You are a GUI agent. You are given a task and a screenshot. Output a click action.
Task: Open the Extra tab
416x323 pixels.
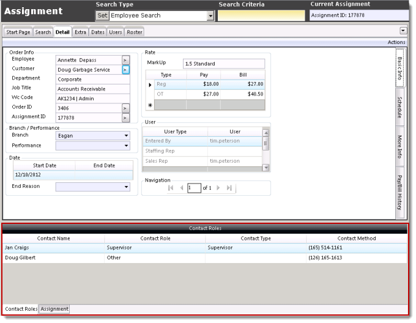(80, 32)
